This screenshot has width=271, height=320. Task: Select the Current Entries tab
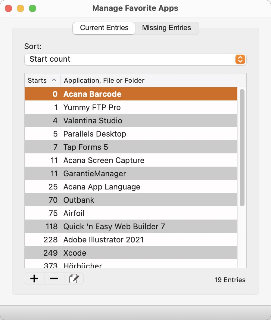pos(104,28)
